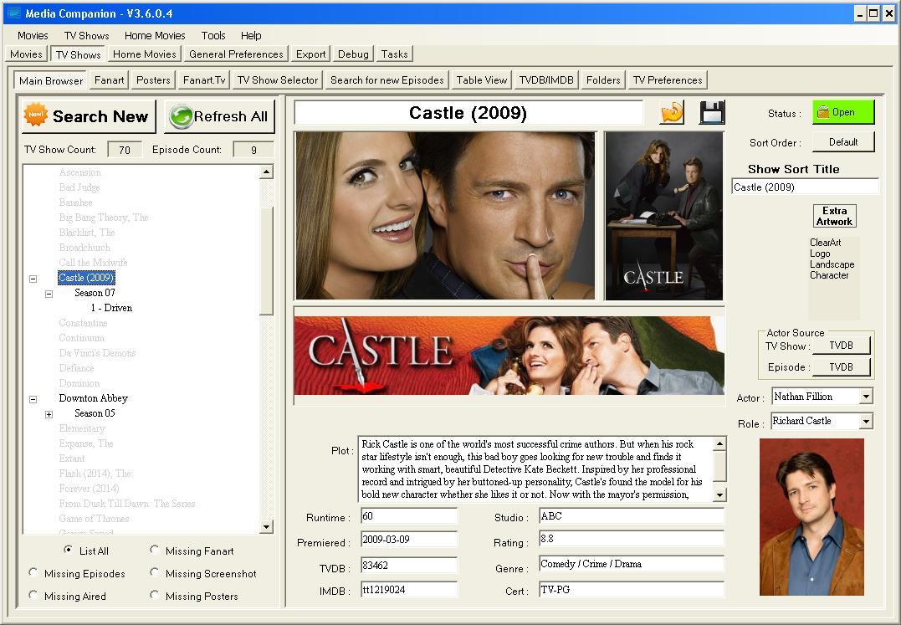Click the Show Sort Title field
The height and width of the screenshot is (625, 901).
tap(805, 187)
